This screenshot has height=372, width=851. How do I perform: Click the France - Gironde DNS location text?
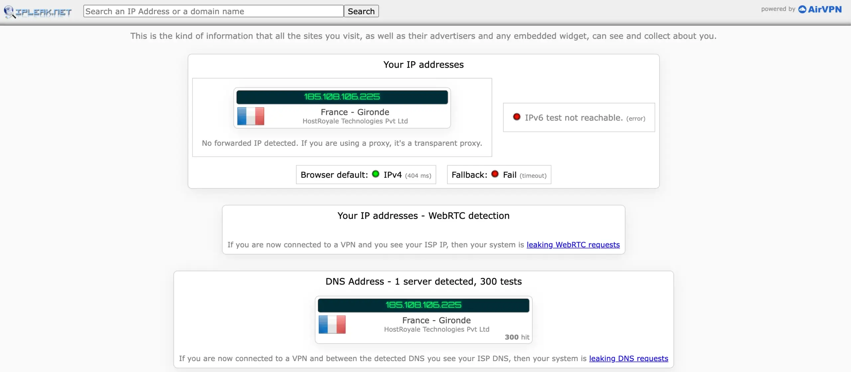(436, 320)
